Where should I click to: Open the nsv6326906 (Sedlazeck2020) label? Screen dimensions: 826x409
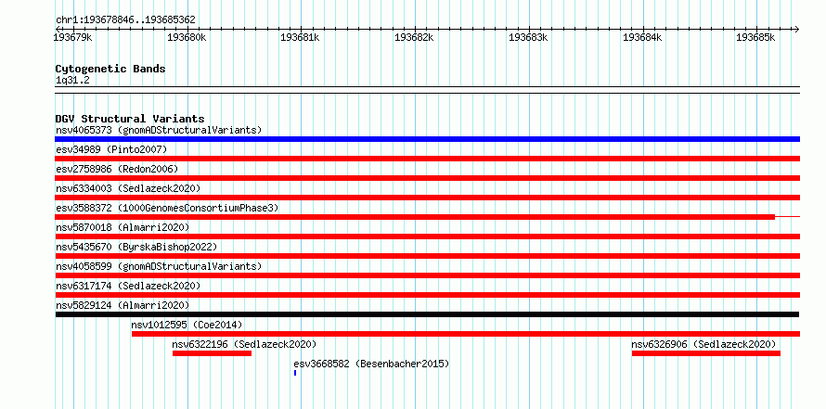[x=703, y=344]
